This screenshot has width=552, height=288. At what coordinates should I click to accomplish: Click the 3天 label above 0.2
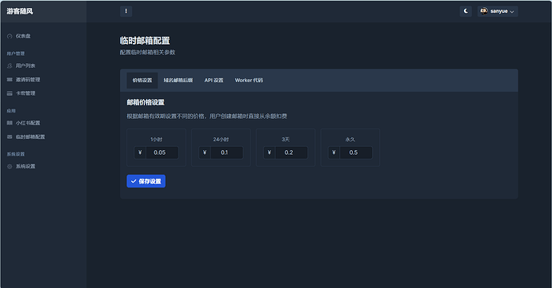(286, 140)
